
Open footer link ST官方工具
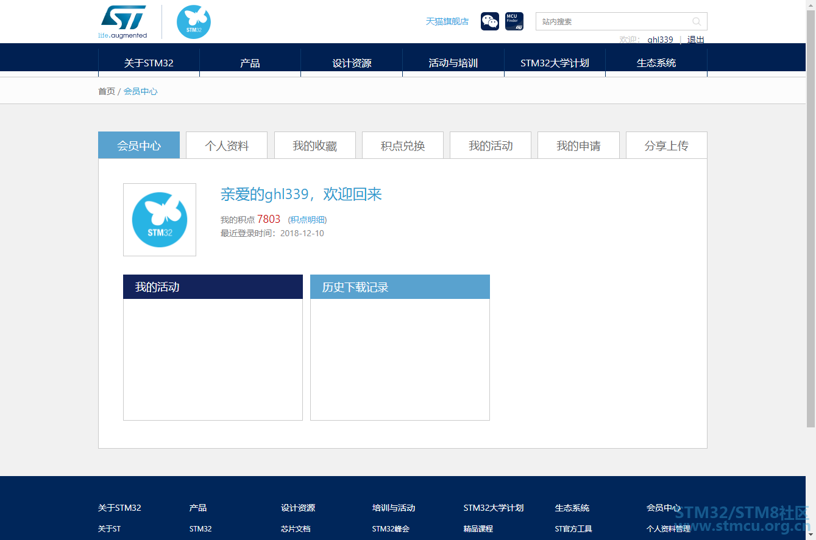pos(573,529)
